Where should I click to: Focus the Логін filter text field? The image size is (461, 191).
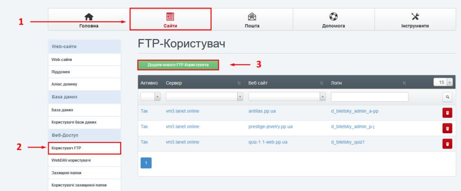click(x=369, y=96)
